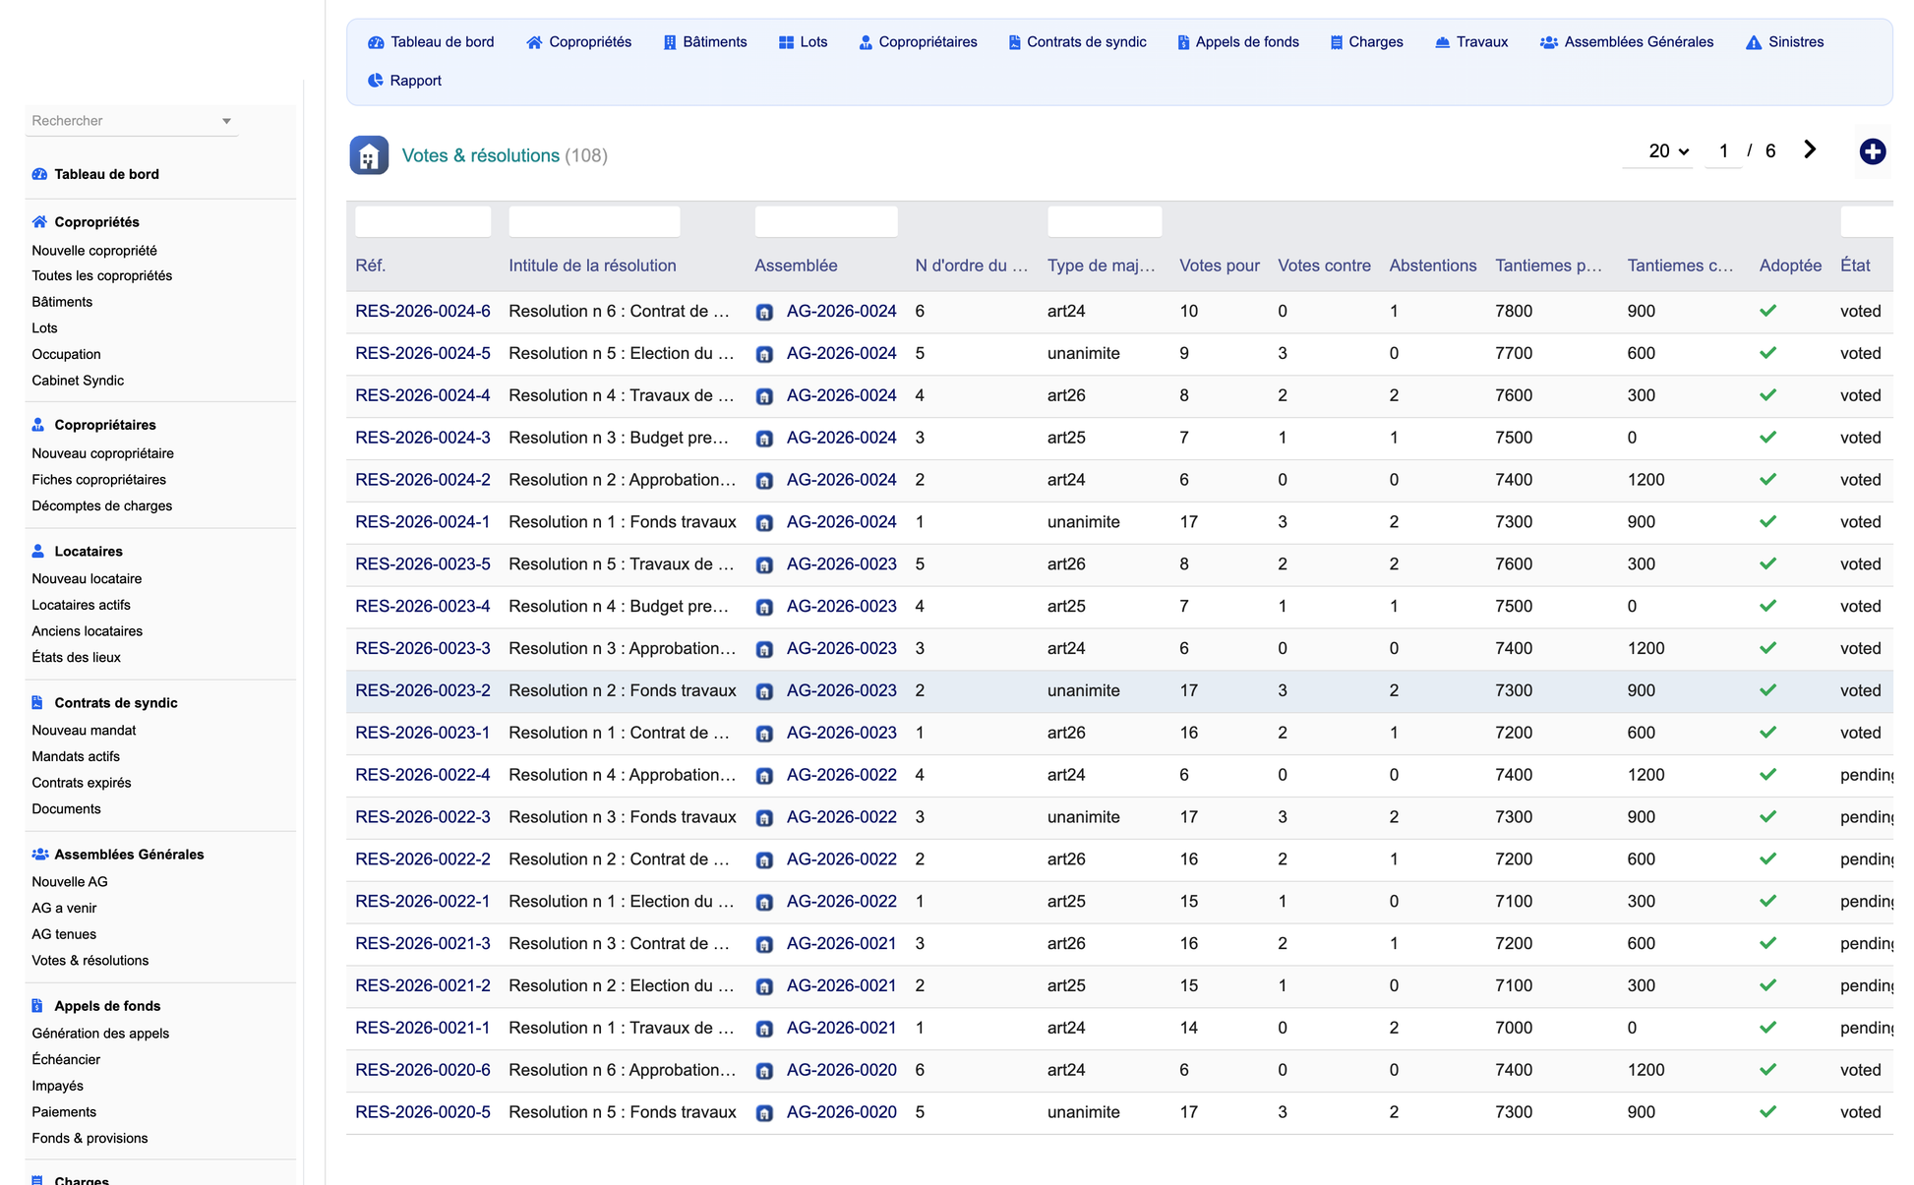Click Adoptée checkmark for RES-2026-0020-5
The height and width of the screenshot is (1185, 1914).
[1767, 1112]
